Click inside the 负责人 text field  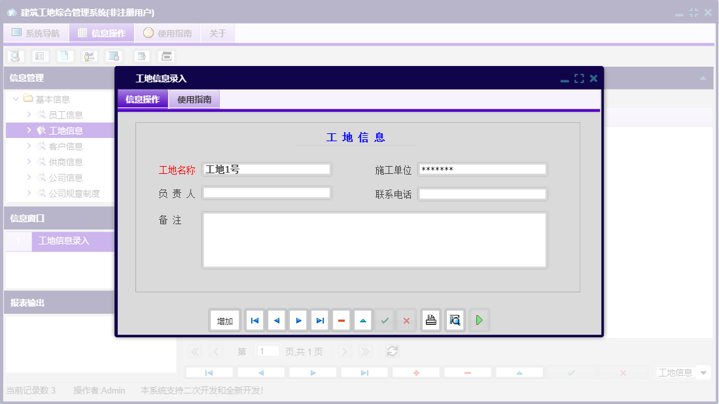point(268,192)
